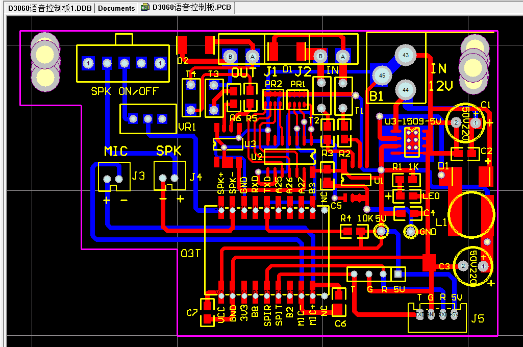
Task: Click pad 1 of capacitor C1
Action: click(x=476, y=123)
